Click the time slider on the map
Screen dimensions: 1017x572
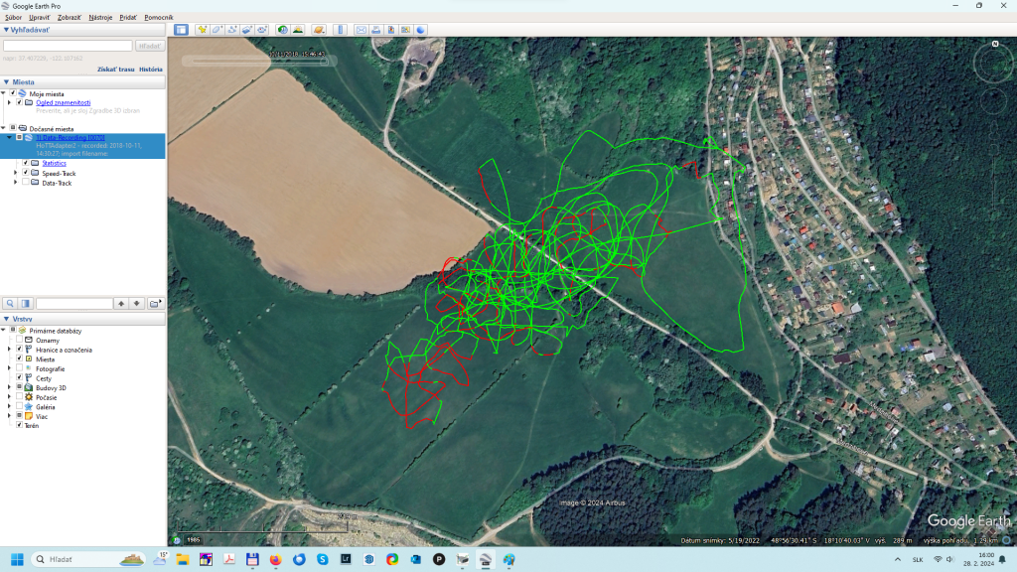tap(258, 61)
